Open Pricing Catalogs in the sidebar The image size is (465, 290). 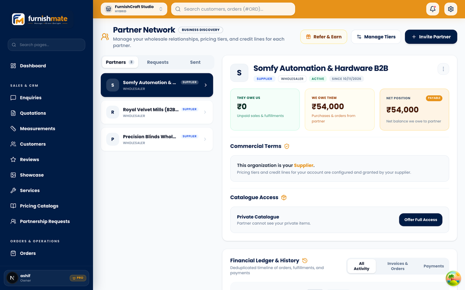point(46,206)
